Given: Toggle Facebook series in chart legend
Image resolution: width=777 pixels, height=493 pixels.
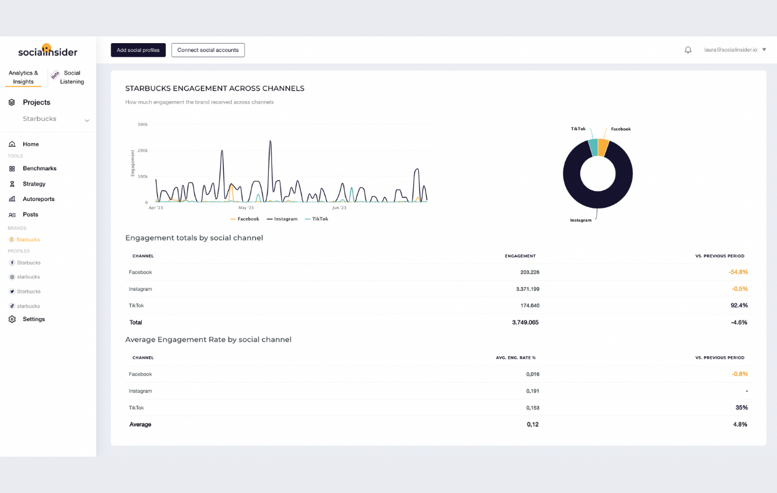Looking at the screenshot, I should (x=245, y=219).
